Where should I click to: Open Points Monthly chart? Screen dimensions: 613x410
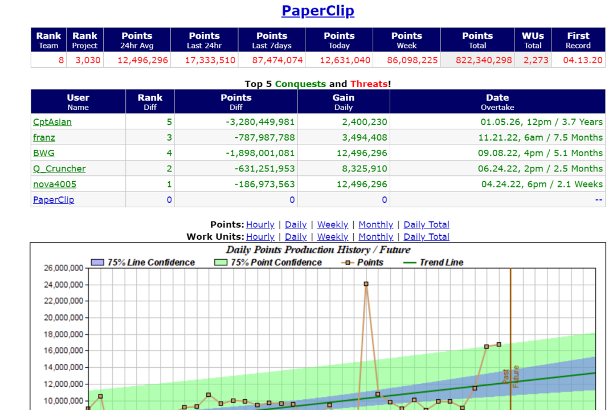[x=375, y=224]
